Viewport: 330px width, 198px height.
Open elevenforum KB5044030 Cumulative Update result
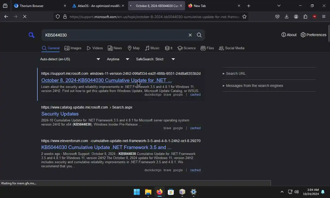(x=106, y=147)
